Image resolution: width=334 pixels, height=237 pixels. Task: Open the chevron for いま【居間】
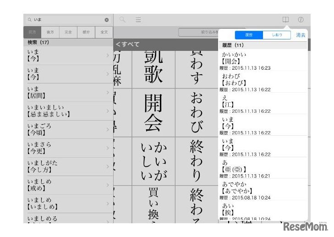(108, 92)
